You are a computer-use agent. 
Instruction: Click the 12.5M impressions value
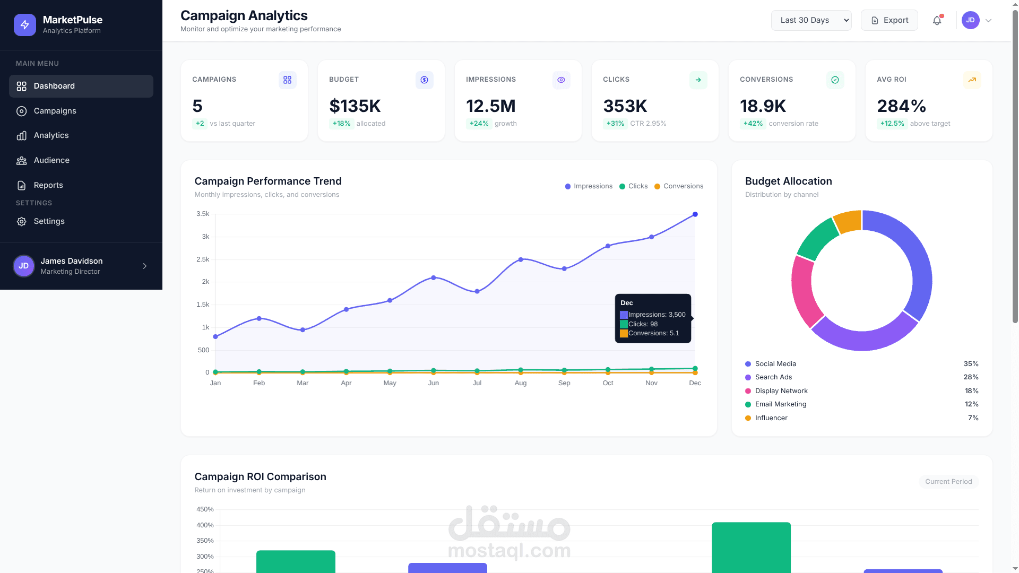click(491, 106)
